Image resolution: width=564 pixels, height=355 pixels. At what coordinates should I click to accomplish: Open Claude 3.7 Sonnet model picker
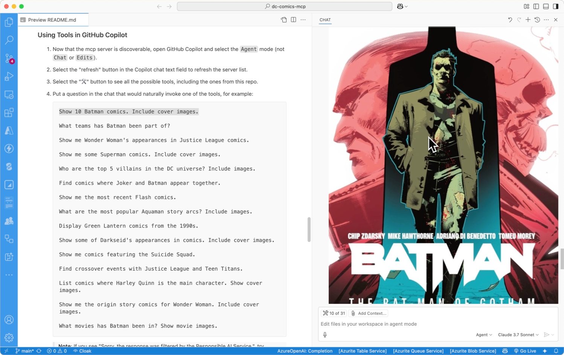[518, 335]
